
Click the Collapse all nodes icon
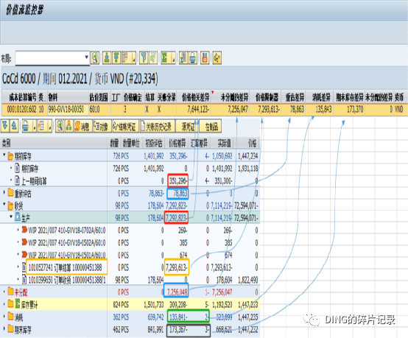tap(14, 126)
